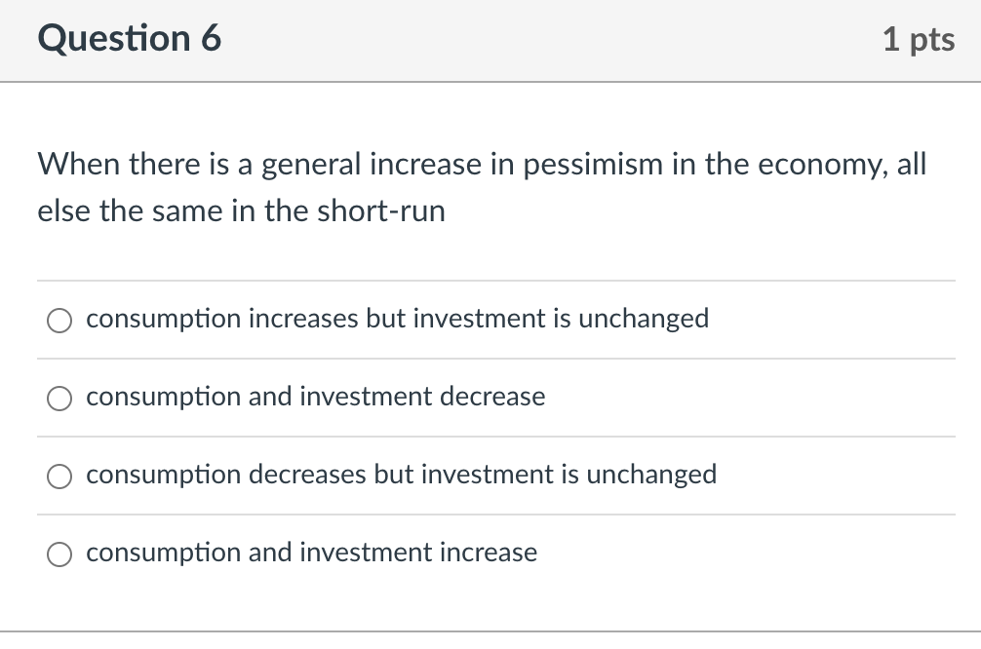The width and height of the screenshot is (981, 649).
Task: Click the label consumption decreases but investment is unchanged
Action: [x=401, y=475]
